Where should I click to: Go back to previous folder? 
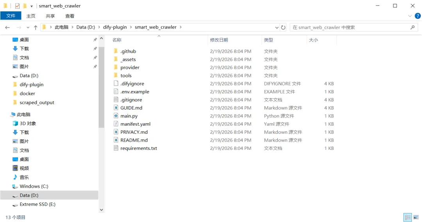click(x=7, y=27)
